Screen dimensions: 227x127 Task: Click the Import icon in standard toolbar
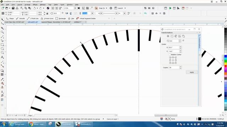[53, 8]
